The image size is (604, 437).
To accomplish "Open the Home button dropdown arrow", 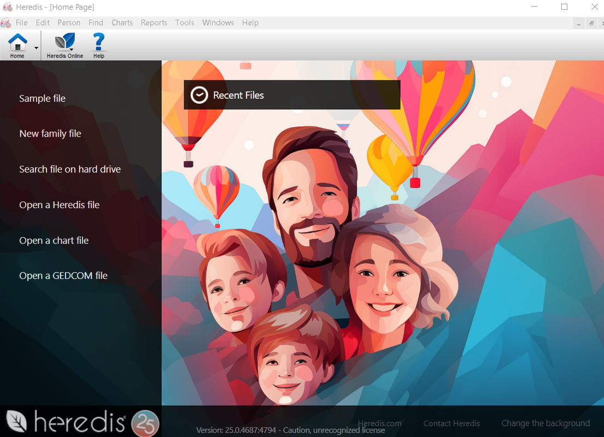I will point(36,48).
